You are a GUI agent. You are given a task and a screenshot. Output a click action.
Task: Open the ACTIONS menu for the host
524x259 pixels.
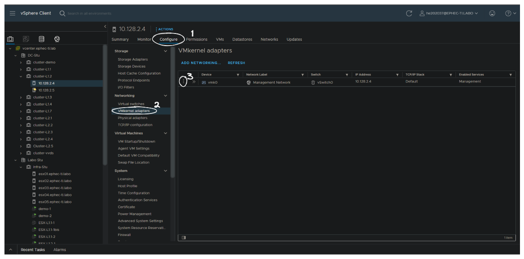pyautogui.click(x=164, y=29)
